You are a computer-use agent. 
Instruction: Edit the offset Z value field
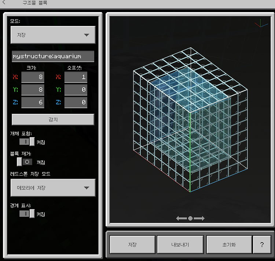[76, 102]
